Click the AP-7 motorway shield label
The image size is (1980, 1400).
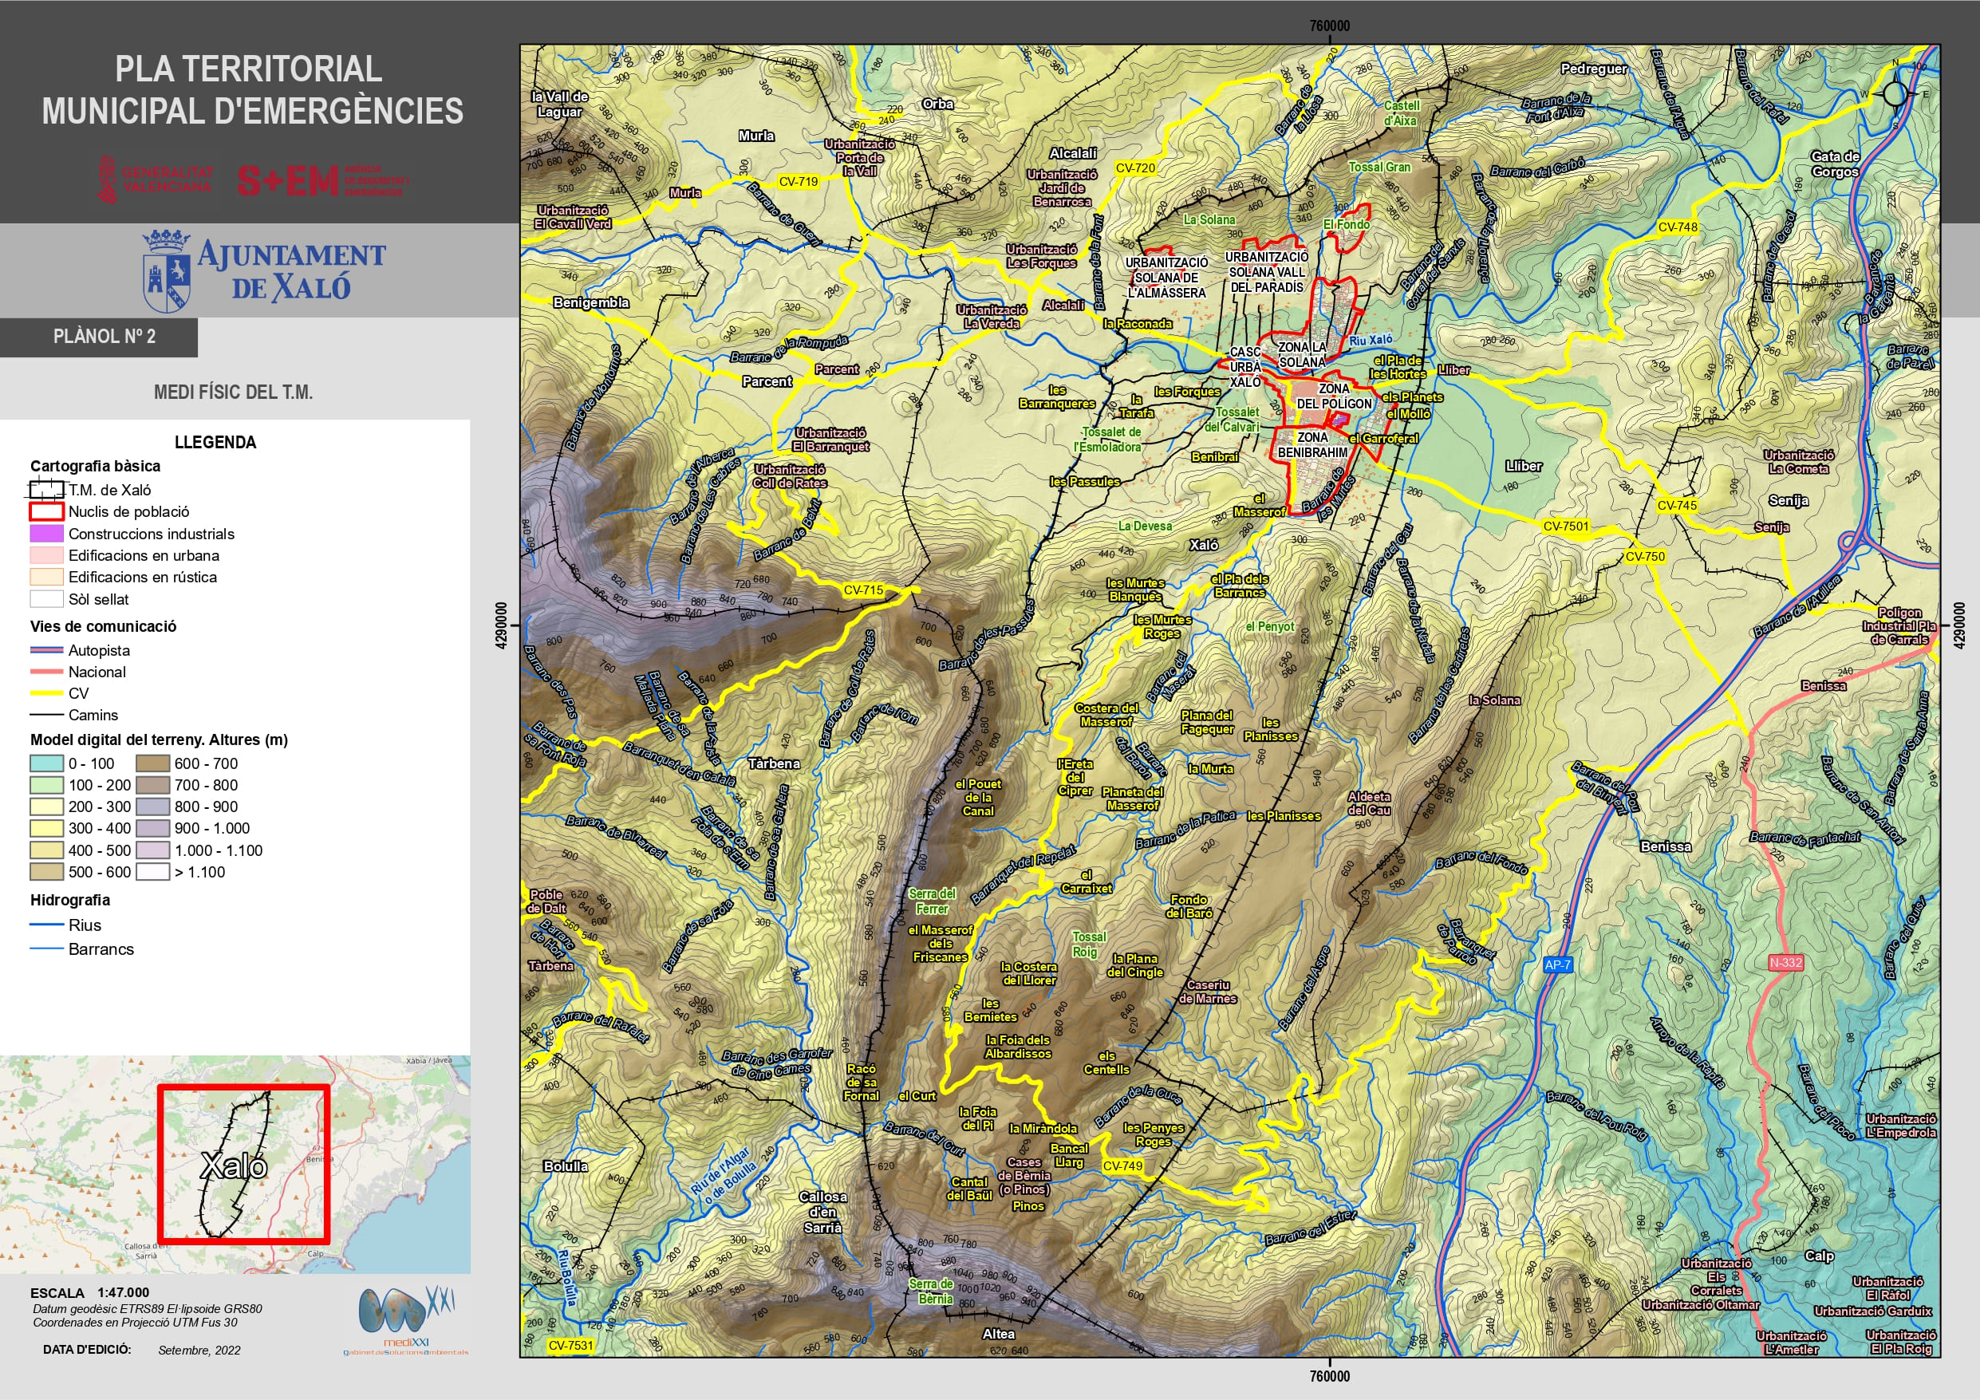coord(1556,964)
